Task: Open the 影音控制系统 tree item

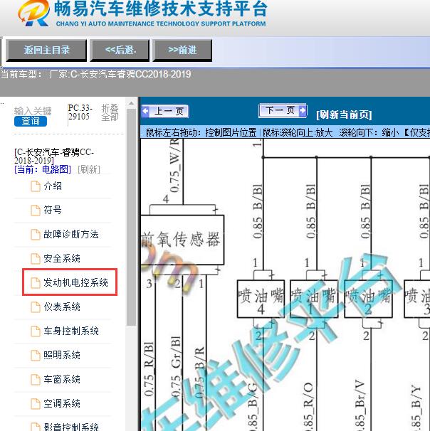Action: click(71, 427)
